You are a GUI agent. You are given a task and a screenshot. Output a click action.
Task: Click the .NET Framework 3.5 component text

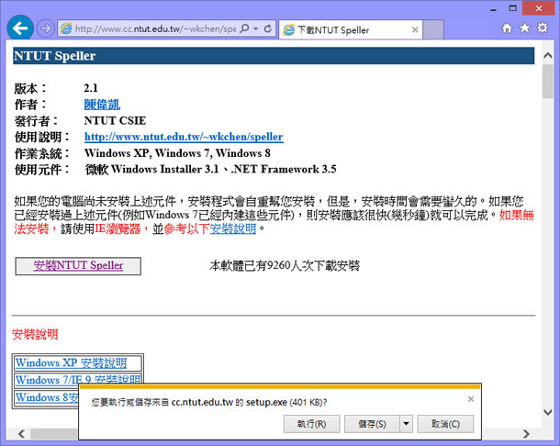(x=284, y=169)
